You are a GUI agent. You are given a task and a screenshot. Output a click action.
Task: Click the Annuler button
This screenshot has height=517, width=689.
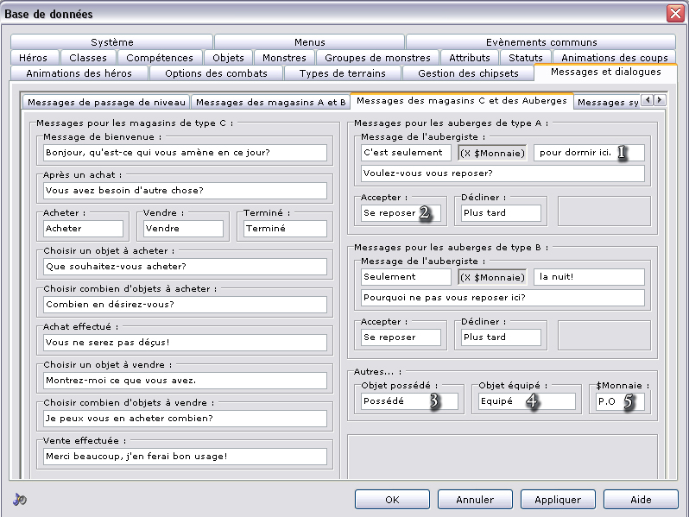click(x=475, y=500)
